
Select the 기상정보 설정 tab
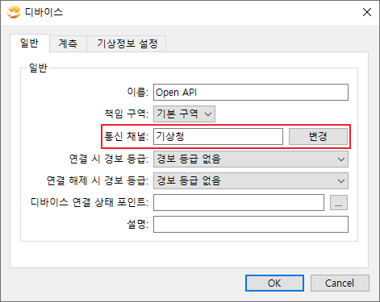click(127, 43)
